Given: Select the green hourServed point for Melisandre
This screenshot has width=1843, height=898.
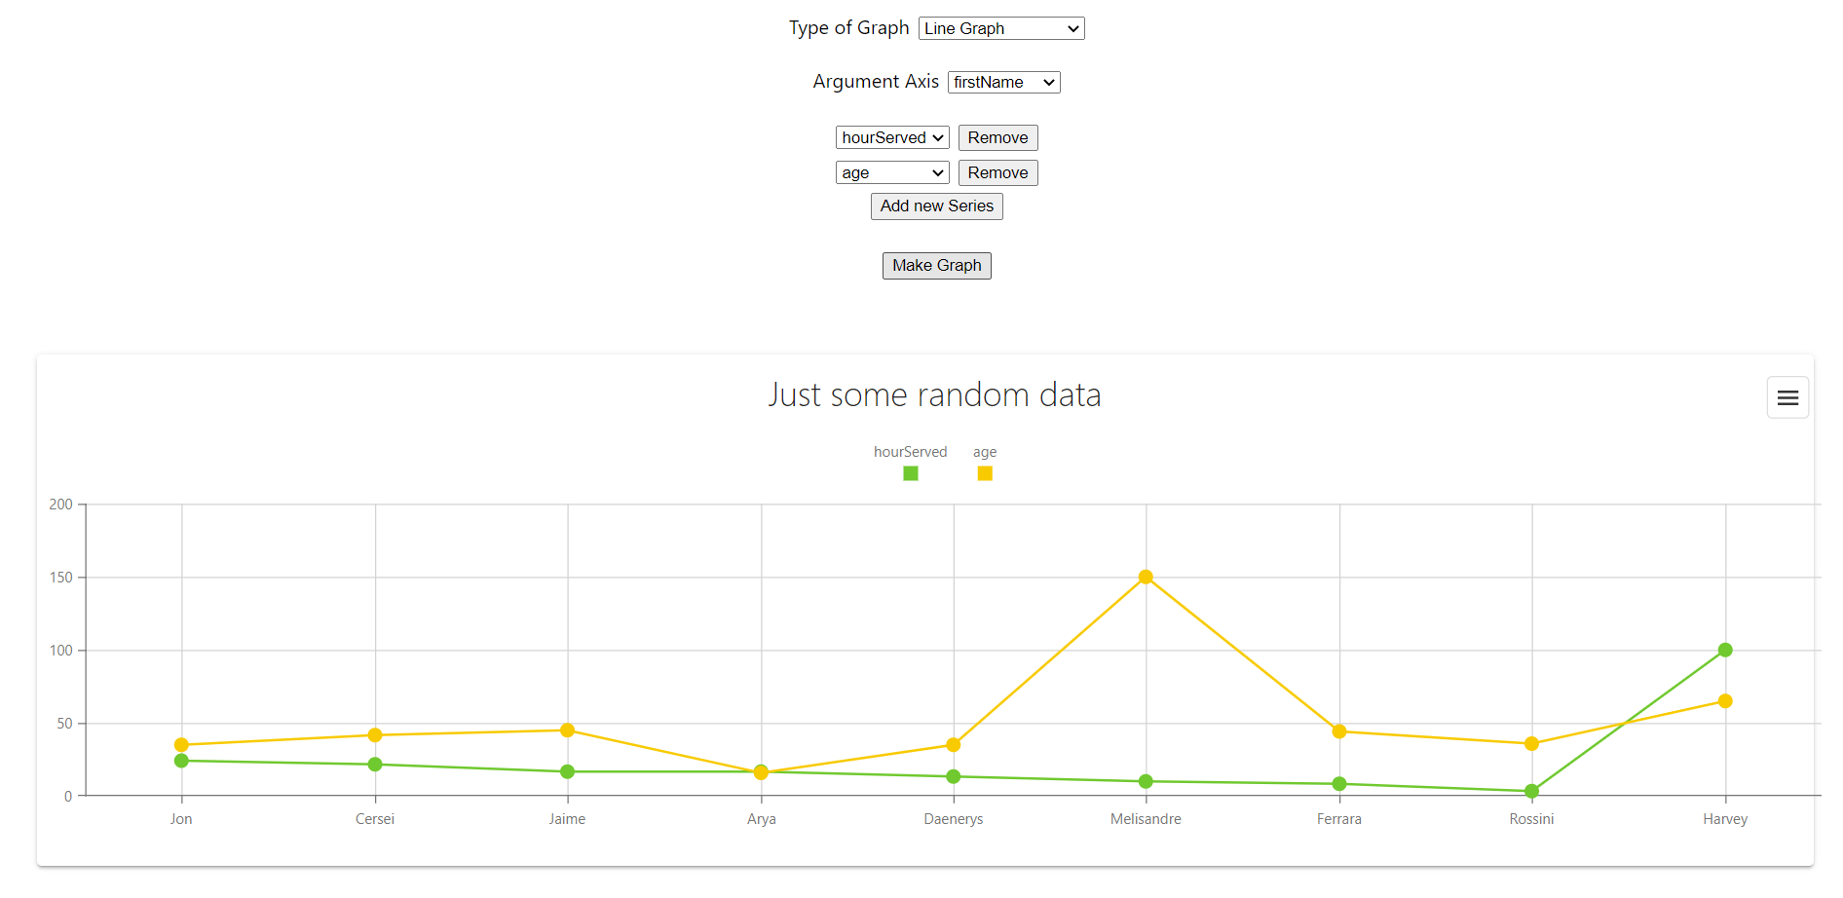Looking at the screenshot, I should tap(1146, 781).
